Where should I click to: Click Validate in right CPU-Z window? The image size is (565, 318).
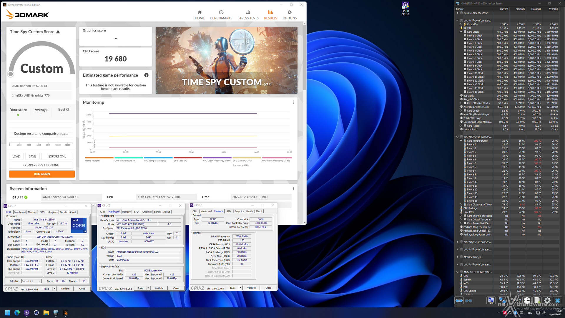point(251,288)
